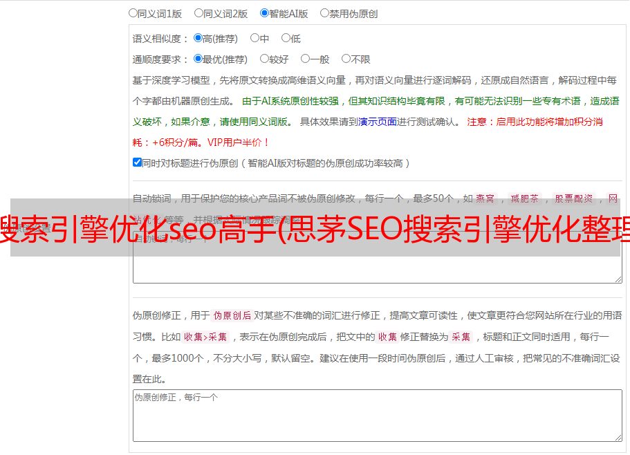Click the 语义相似度 label
The image size is (630, 455).
click(160, 39)
